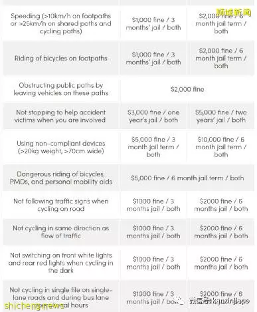Image resolution: width=257 pixels, height=312 pixels.
Task: Click $5,000 fine 6 month jail term both cell
Action: [187, 178]
